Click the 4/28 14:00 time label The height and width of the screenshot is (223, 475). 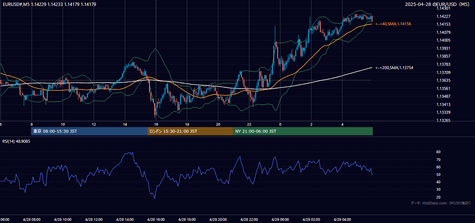(x=125, y=219)
